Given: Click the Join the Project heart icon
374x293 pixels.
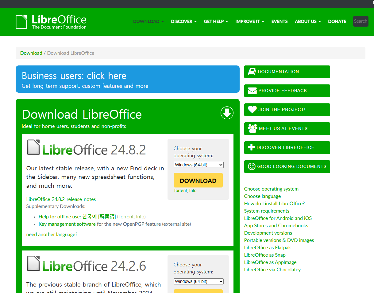Looking at the screenshot, I should (252, 109).
